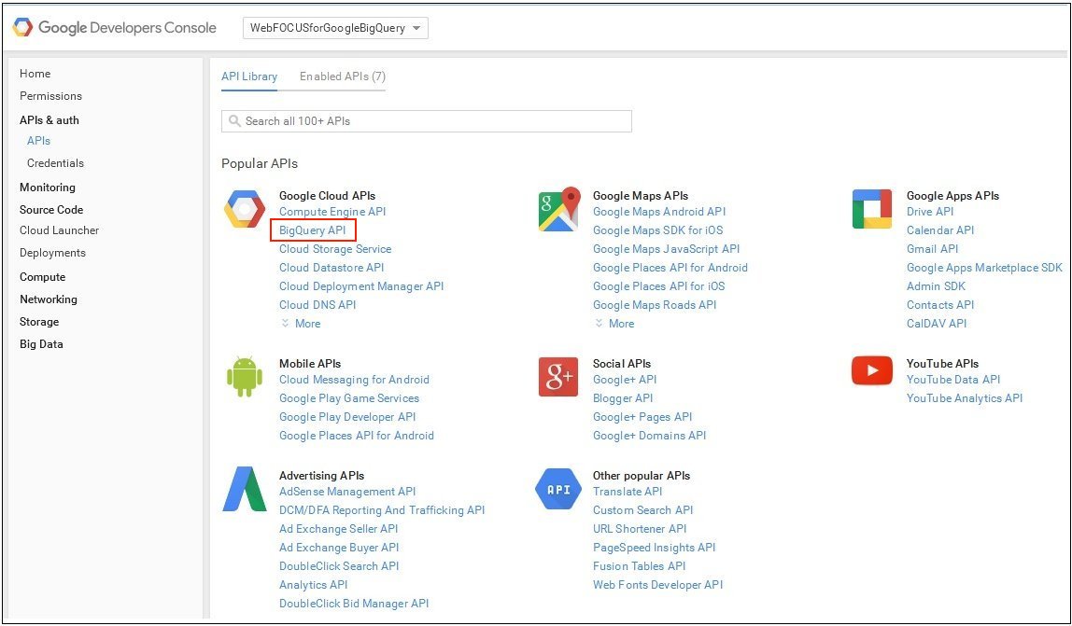Open Big Data in the sidebar

(41, 344)
